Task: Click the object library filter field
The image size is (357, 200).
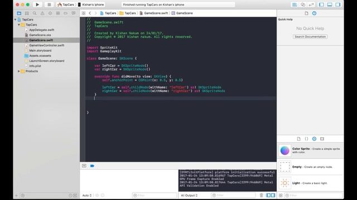Action: point(313,195)
